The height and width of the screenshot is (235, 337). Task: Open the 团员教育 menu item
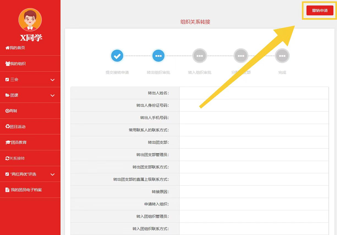19,142
